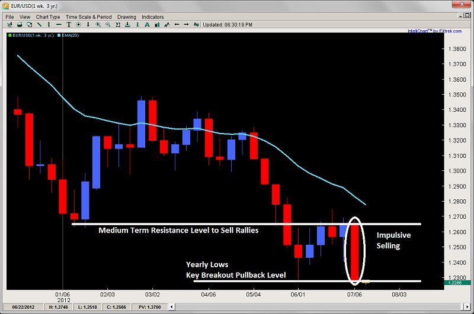Image resolution: width=474 pixels, height=314 pixels.
Task: Click the 1.3800 price axis label
Action: coord(457,49)
